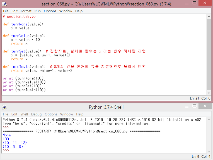Click 'return value, value-1, value-2' line
This screenshot has width=213, height=160.
[x=42, y=71]
